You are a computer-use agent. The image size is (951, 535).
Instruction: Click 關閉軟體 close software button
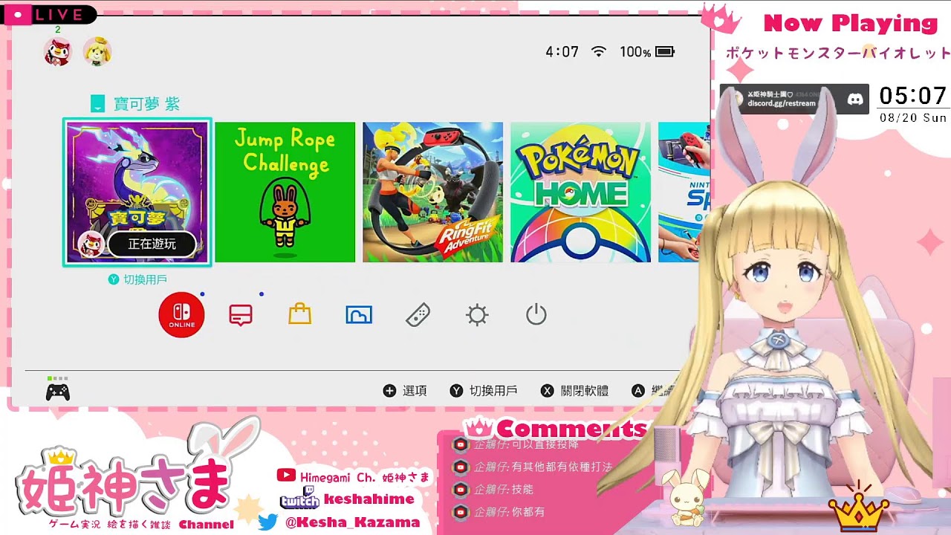click(x=575, y=391)
